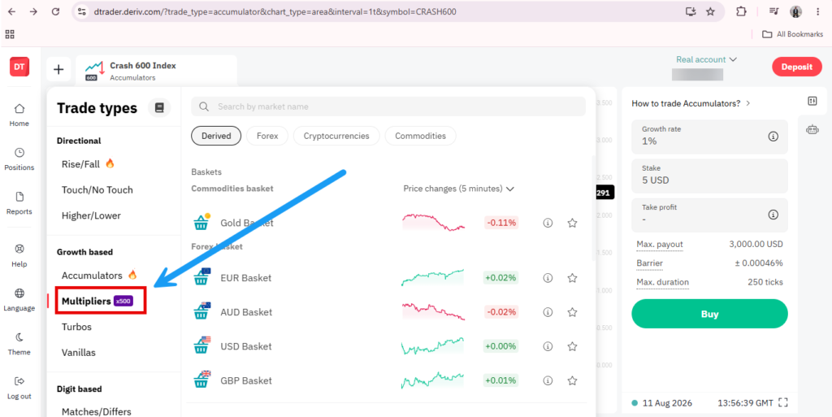Click the Stake 5 USD field
Image resolution: width=832 pixels, height=417 pixels.
pos(709,176)
